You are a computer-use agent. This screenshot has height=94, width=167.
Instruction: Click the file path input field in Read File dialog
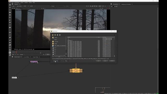tap(83, 59)
